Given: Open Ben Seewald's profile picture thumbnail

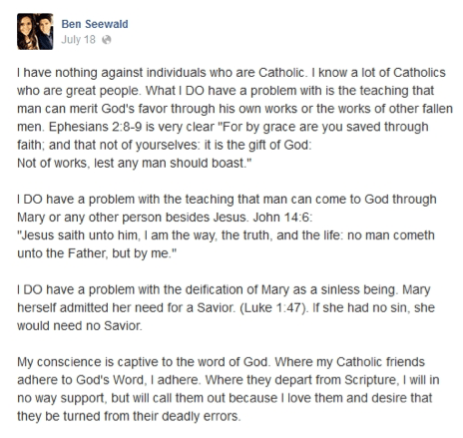Looking at the screenshot, I should tap(35, 32).
